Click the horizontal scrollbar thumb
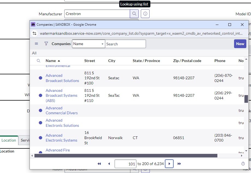 coord(126,156)
